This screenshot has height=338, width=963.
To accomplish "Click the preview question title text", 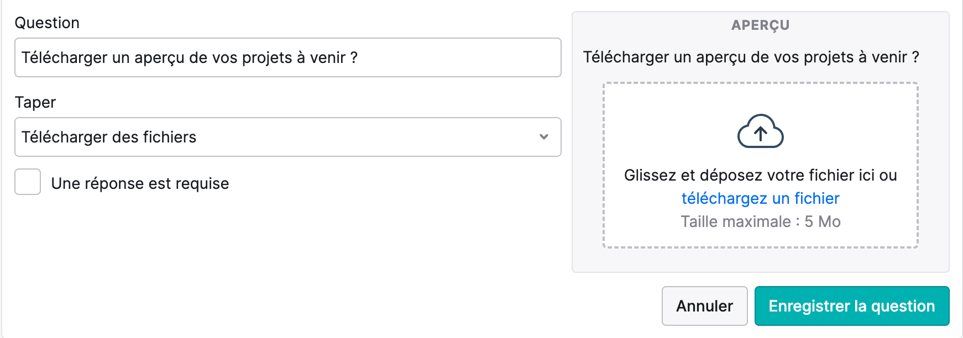I will point(751,57).
